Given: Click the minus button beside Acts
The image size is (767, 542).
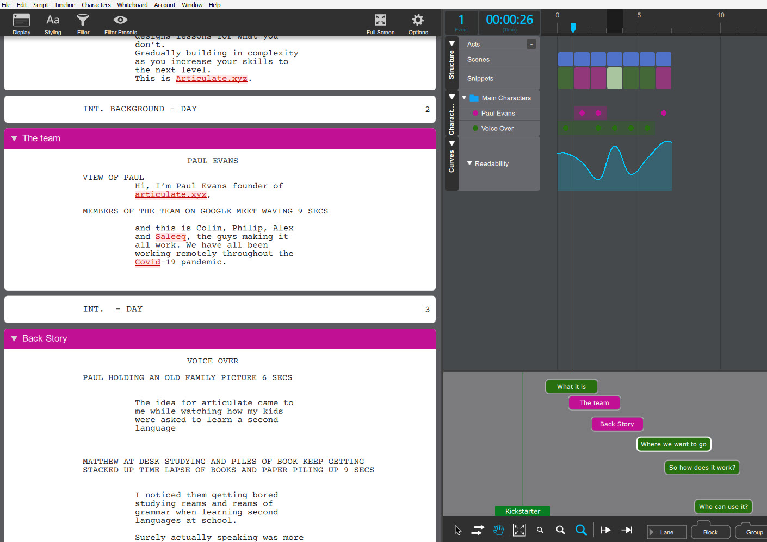Looking at the screenshot, I should pos(531,44).
